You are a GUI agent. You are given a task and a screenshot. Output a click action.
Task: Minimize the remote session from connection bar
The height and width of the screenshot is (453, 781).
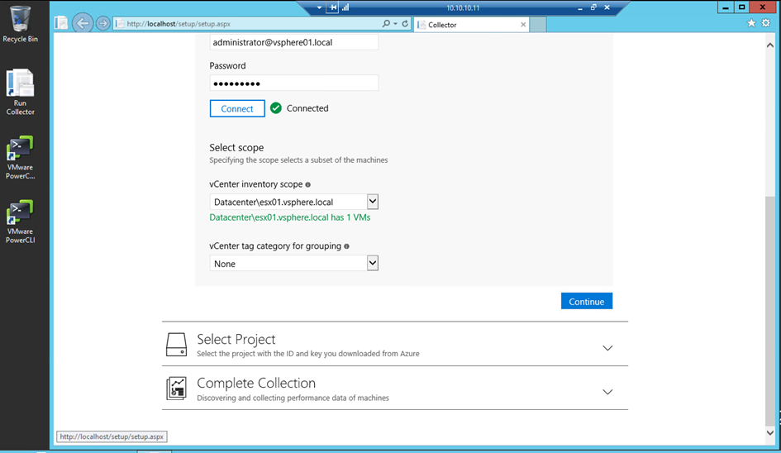click(580, 7)
